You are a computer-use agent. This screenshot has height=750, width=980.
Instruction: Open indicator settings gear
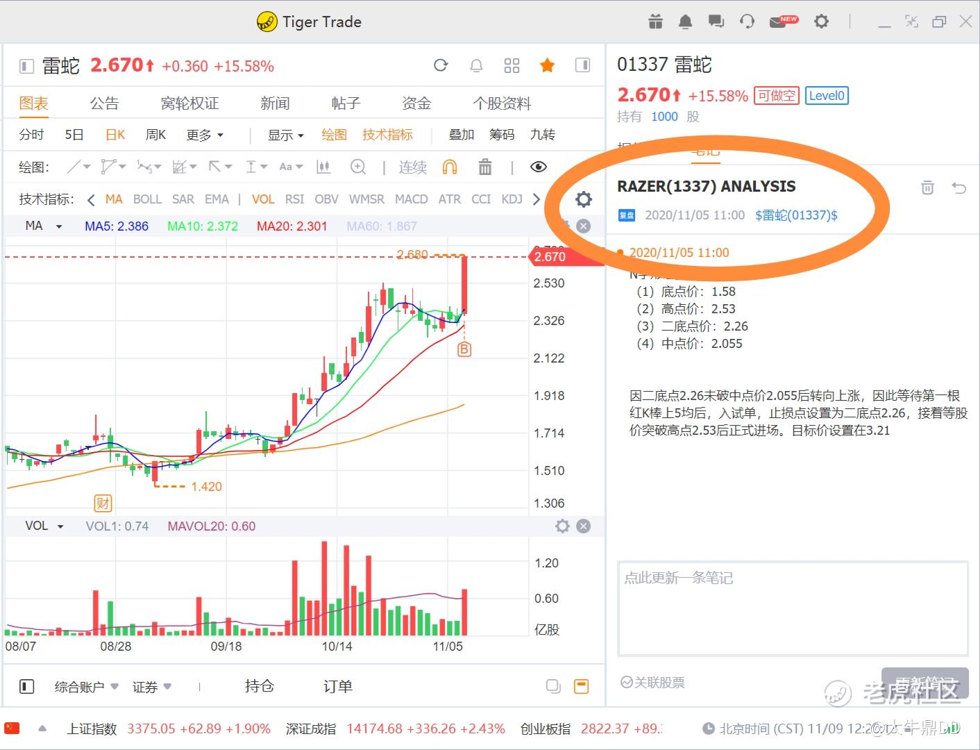(x=584, y=199)
